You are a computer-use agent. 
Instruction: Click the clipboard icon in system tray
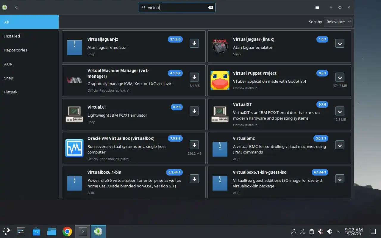tap(311, 231)
